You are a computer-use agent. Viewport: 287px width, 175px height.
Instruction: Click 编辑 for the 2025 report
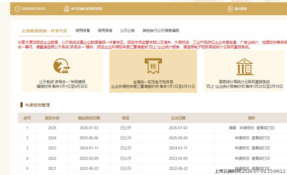coord(232,128)
